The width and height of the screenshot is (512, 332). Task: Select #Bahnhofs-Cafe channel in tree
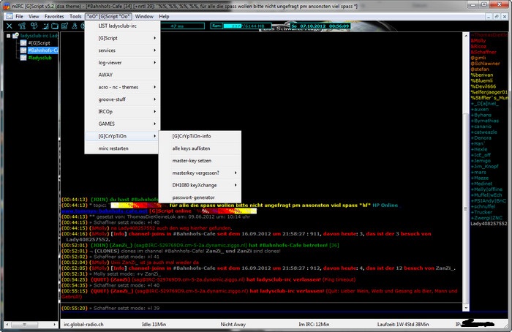point(42,50)
